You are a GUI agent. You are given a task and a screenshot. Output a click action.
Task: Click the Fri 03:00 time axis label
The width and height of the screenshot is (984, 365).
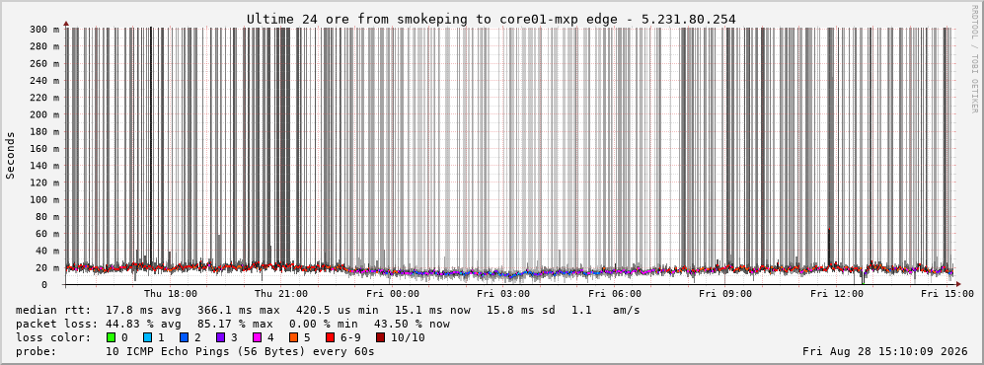click(x=503, y=294)
